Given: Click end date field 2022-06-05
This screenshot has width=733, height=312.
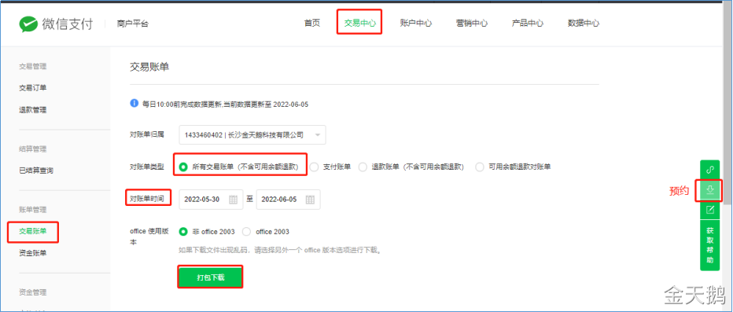Looking at the screenshot, I should pos(289,200).
